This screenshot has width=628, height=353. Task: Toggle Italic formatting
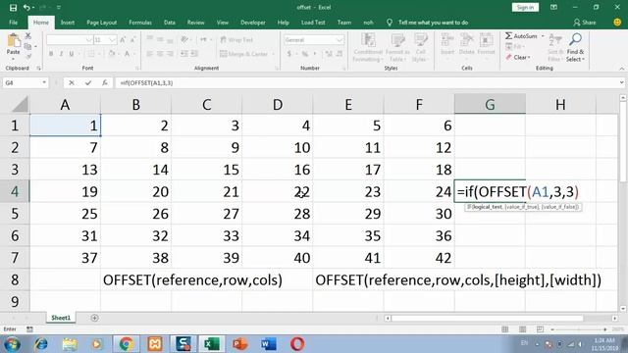[x=61, y=54]
